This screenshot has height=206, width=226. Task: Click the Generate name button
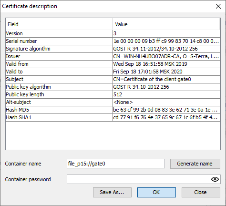tap(195, 164)
